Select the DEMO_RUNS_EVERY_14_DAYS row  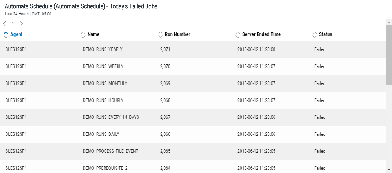tap(111, 117)
